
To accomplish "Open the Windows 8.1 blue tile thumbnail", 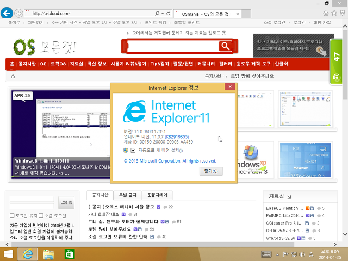I will tap(306, 160).
